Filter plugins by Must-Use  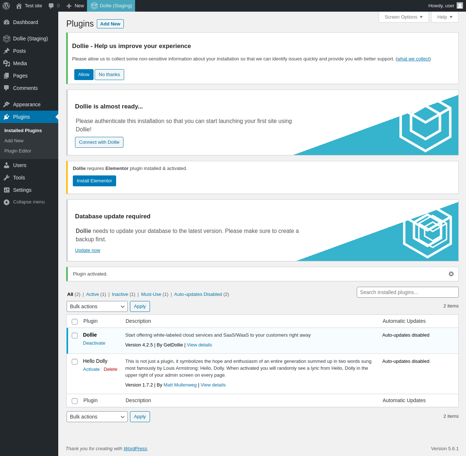point(151,294)
